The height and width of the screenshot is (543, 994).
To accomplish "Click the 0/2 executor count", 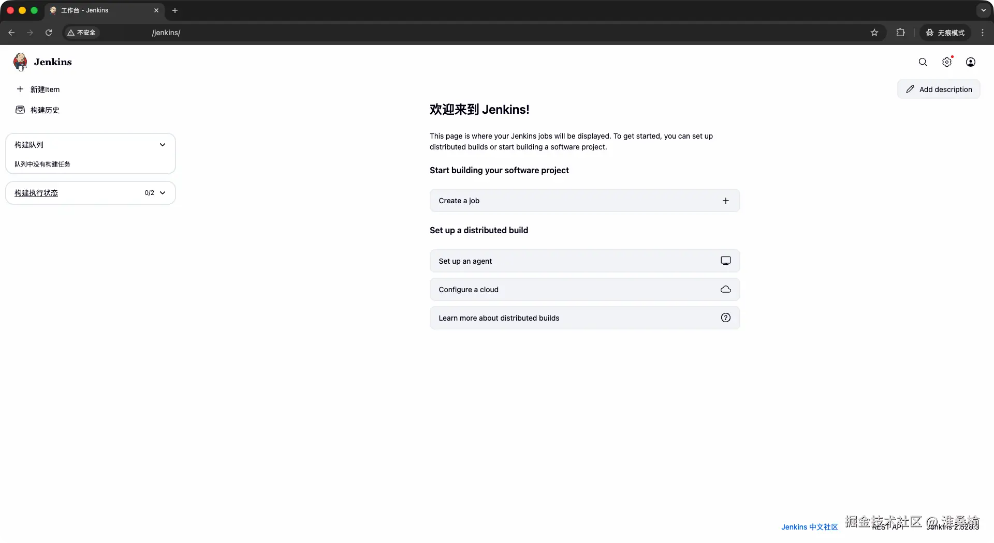I will pos(149,193).
